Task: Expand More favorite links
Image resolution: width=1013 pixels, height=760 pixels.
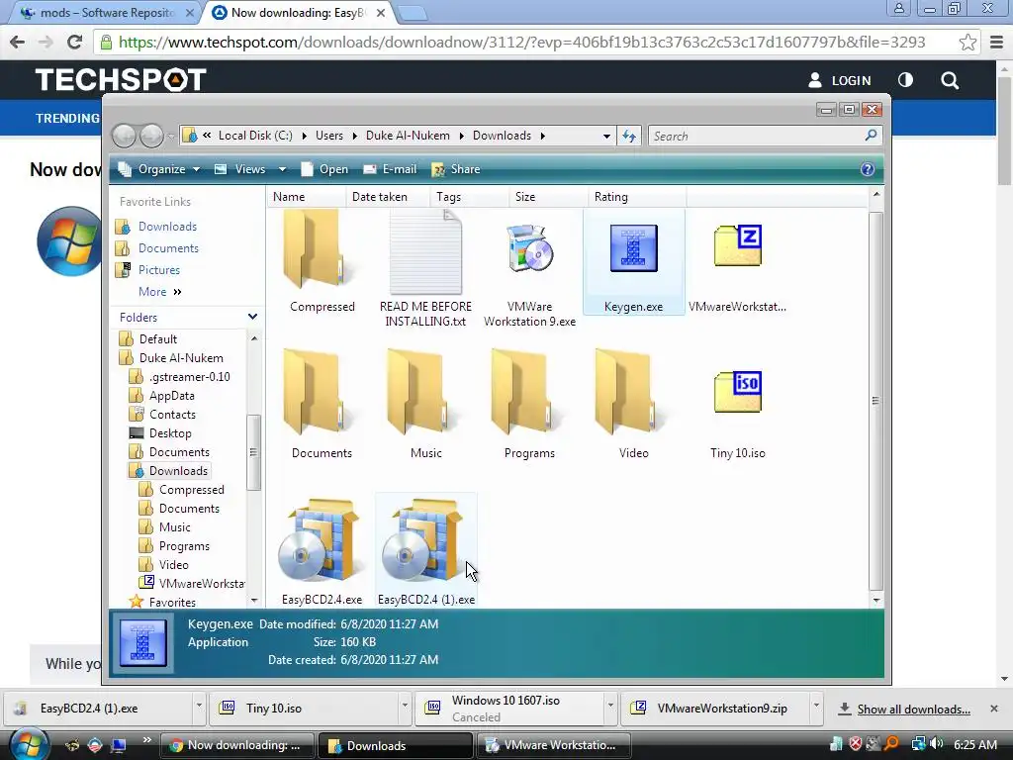Action: [x=159, y=292]
